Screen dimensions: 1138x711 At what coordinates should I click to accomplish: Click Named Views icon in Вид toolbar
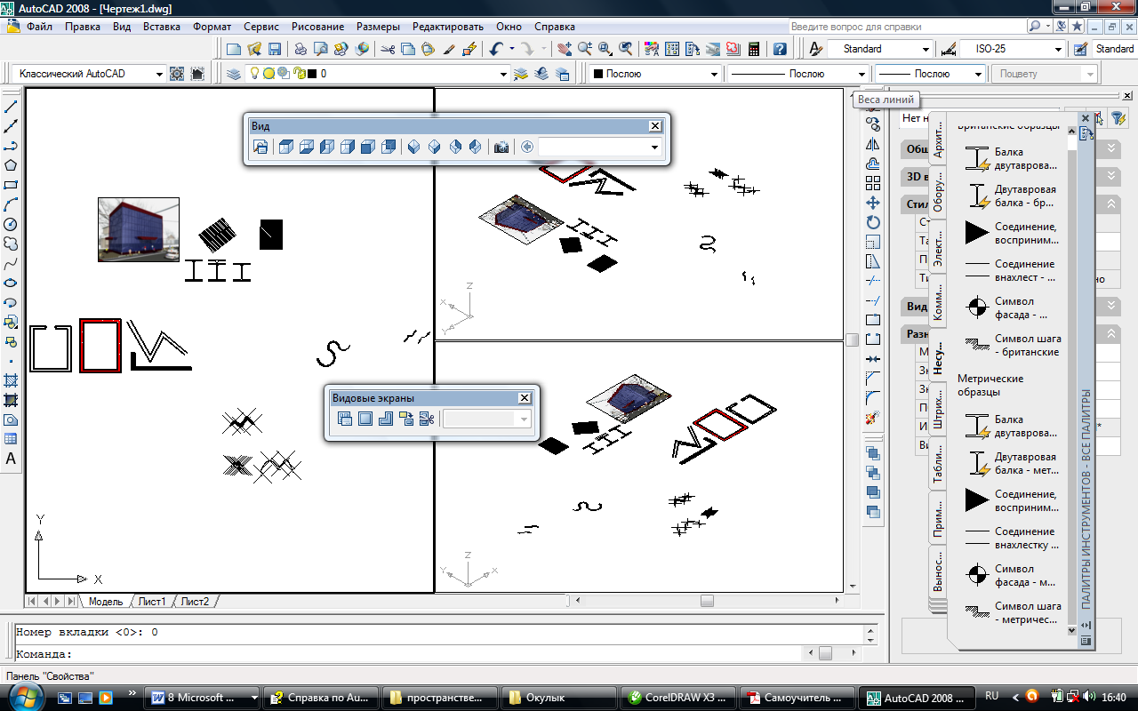260,147
